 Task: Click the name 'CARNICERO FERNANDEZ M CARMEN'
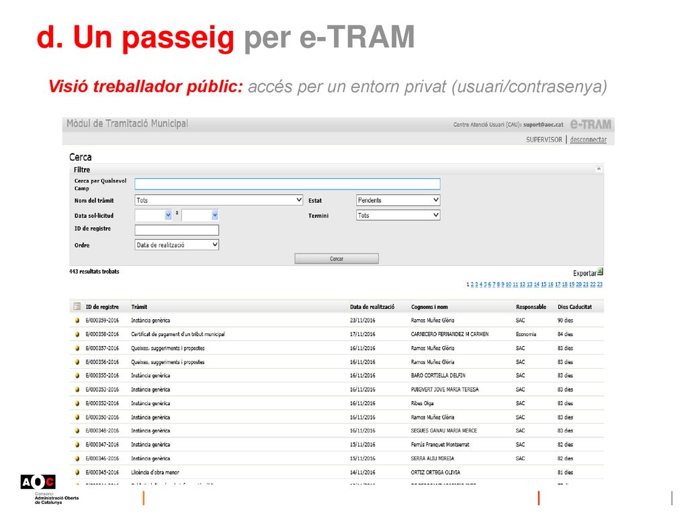click(x=449, y=335)
